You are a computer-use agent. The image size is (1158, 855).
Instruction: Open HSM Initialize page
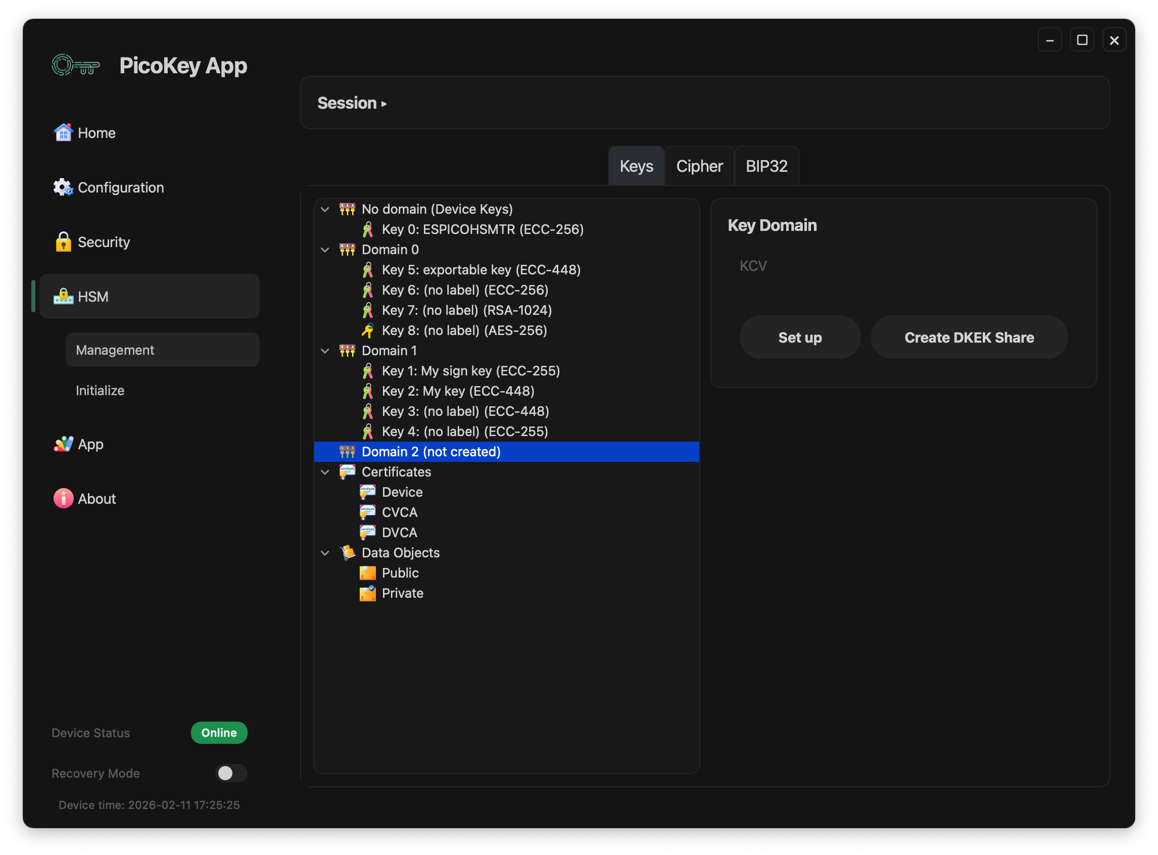point(100,390)
